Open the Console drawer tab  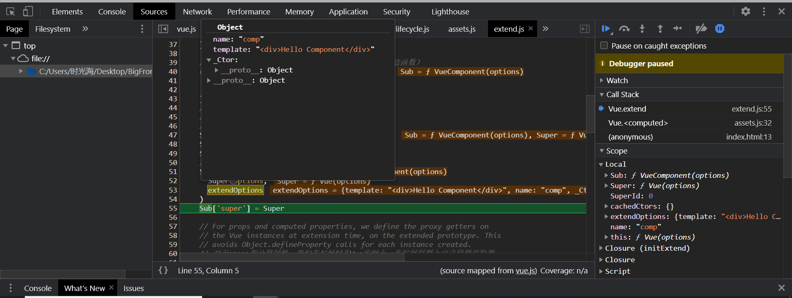(38, 288)
